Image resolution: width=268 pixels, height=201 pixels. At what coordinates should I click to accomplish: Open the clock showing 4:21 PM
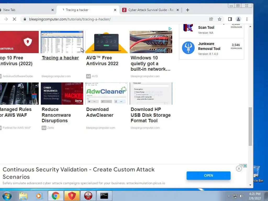[x=255, y=196]
